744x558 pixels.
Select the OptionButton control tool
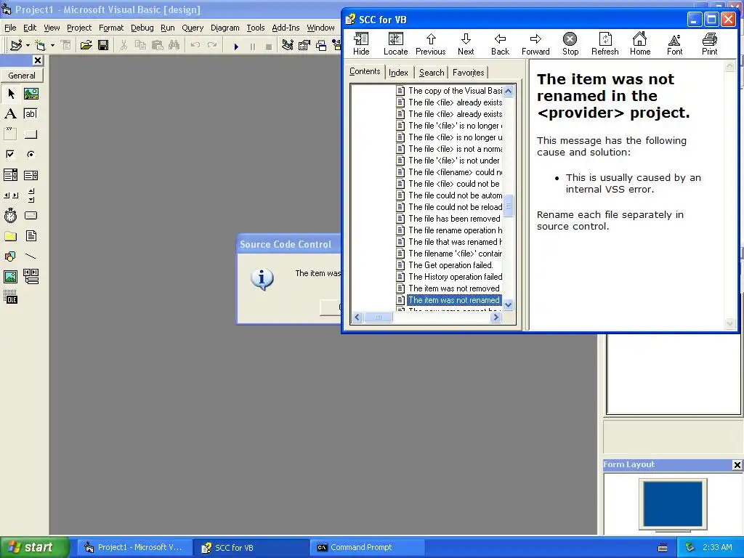tap(31, 154)
